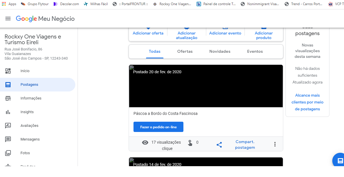This screenshot has width=344, height=177.
Task: Click Compart. postagem link
Action: pyautogui.click(x=245, y=145)
